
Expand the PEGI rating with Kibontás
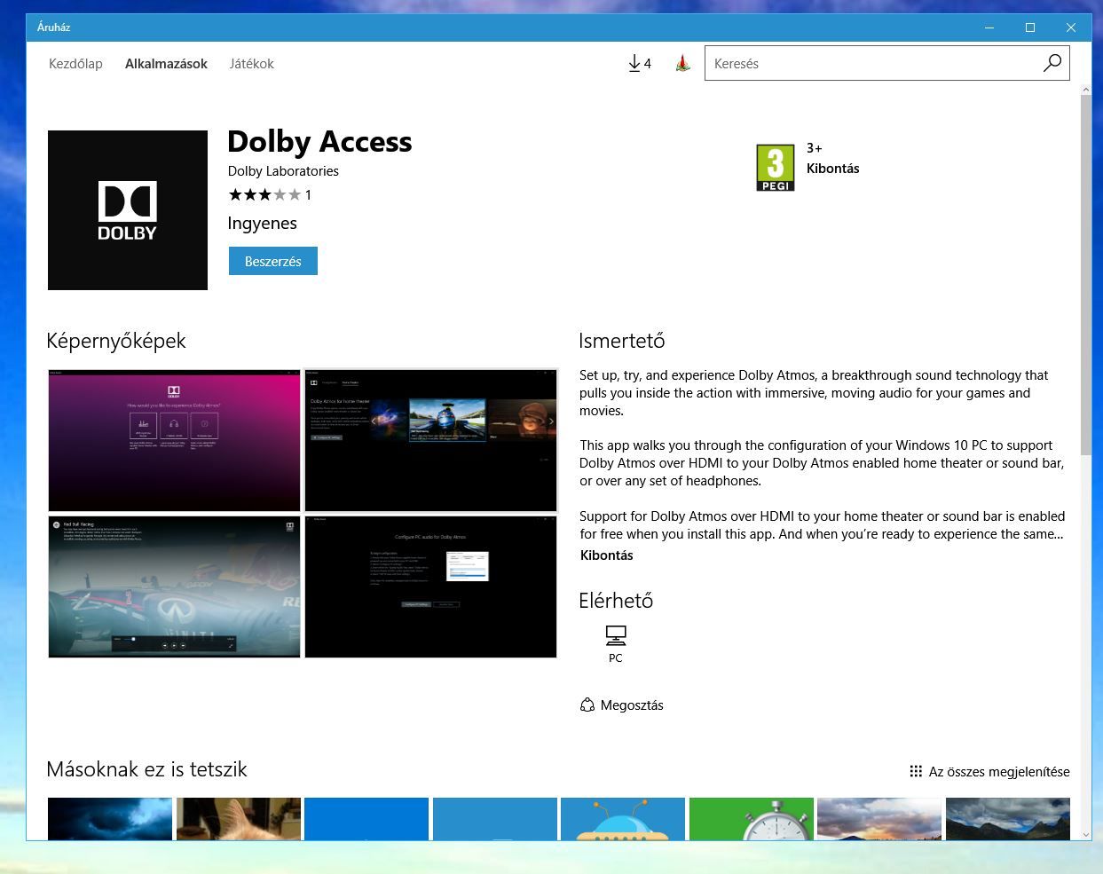coord(832,169)
